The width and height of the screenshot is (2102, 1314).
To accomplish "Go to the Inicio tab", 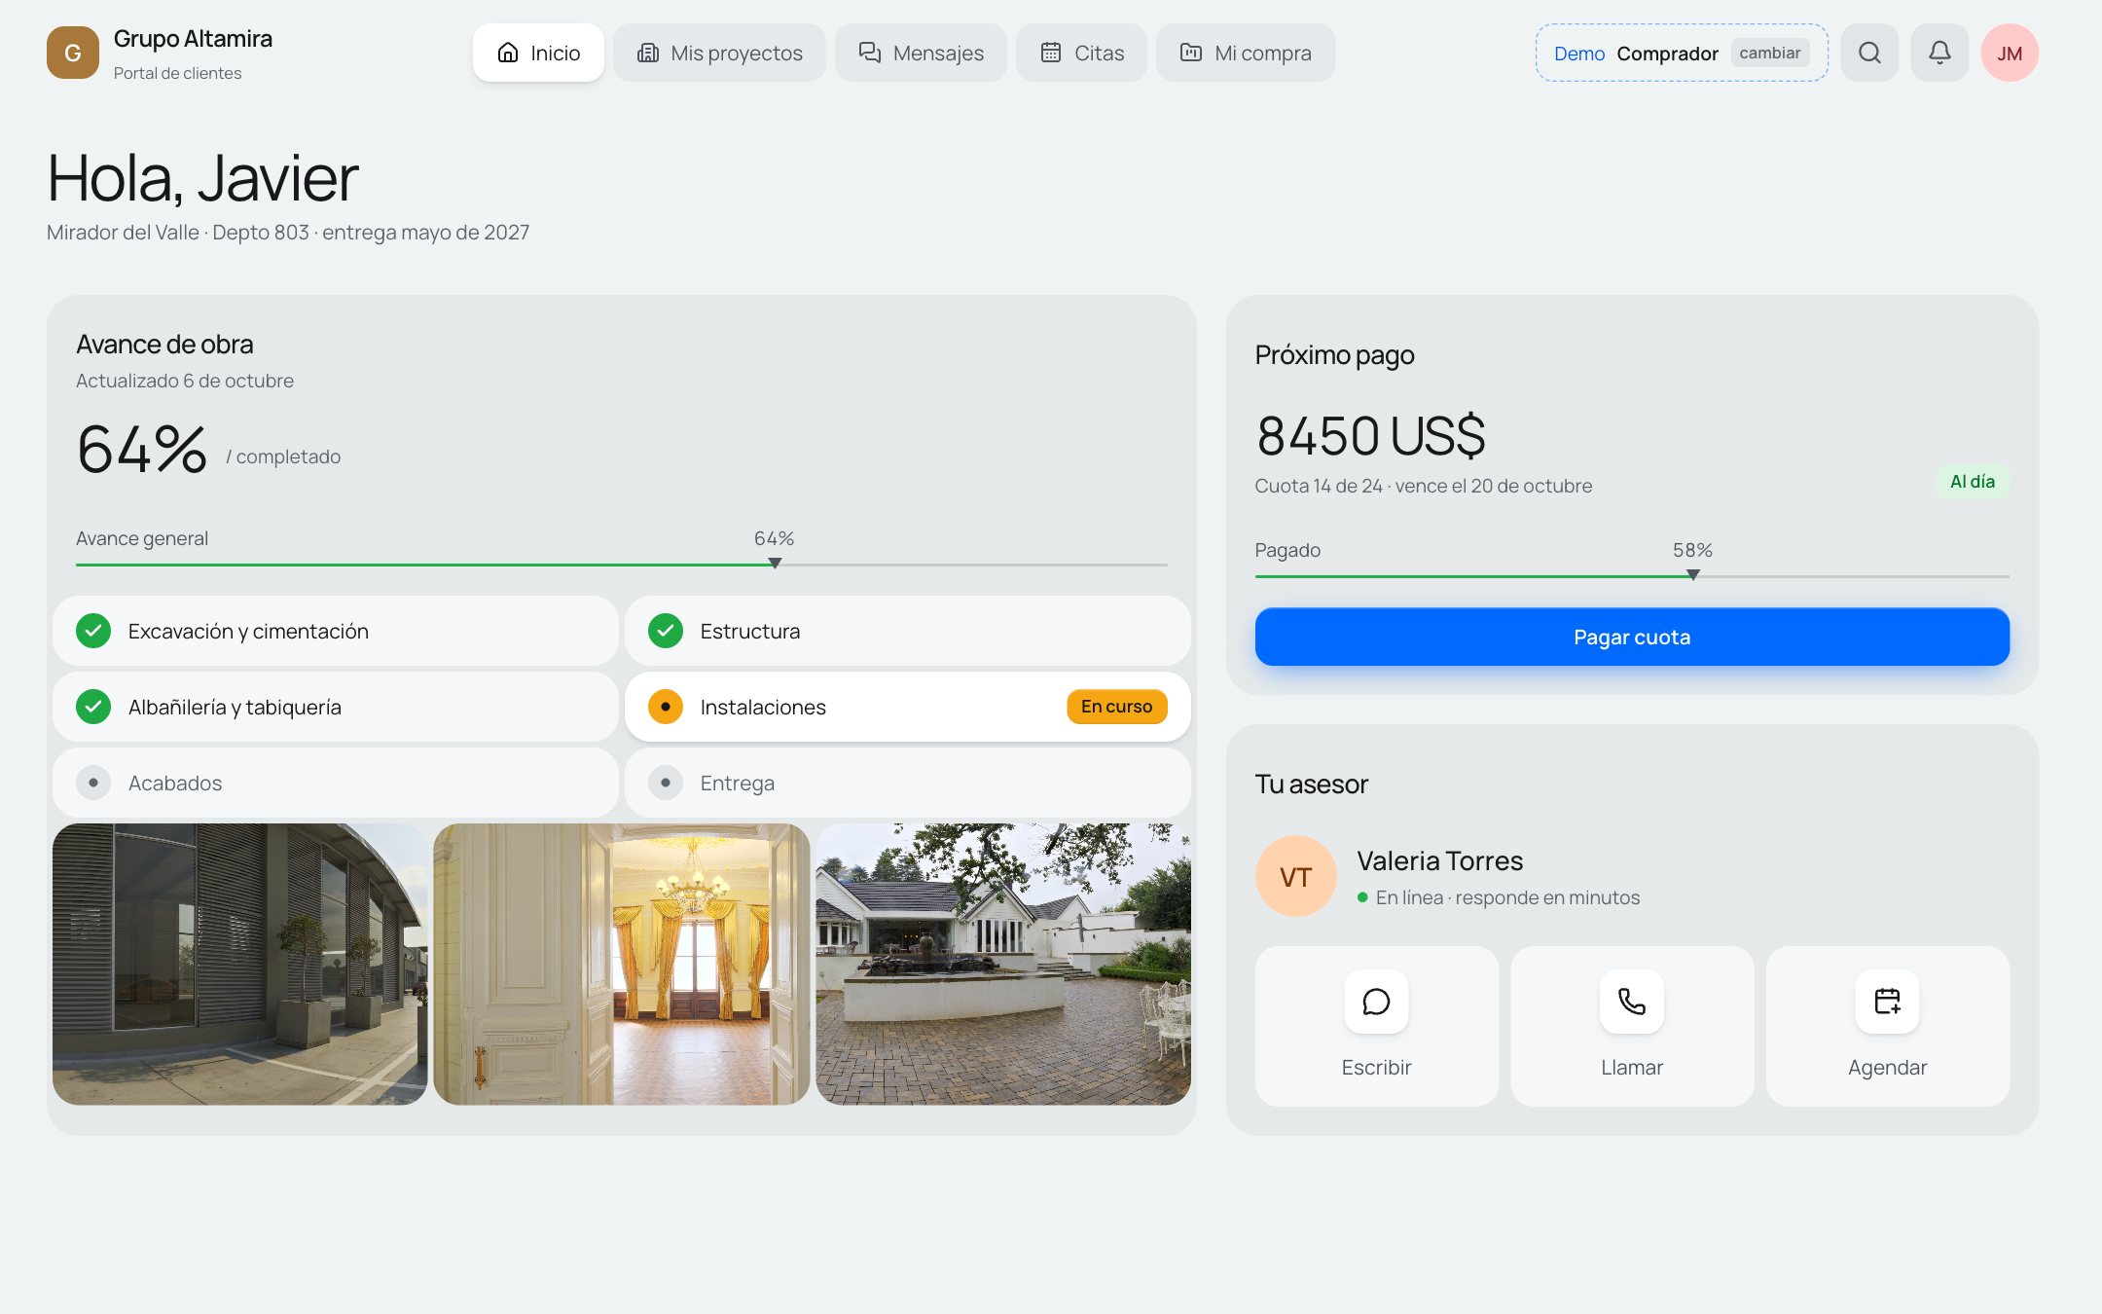I will pyautogui.click(x=538, y=53).
